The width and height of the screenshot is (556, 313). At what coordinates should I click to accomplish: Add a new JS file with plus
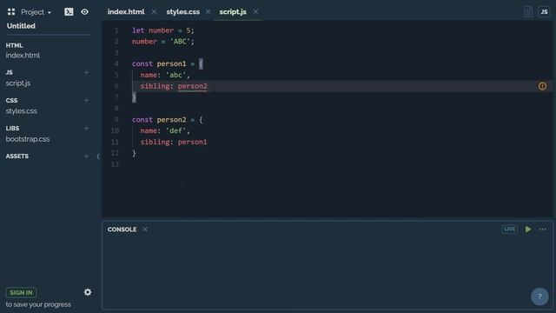point(86,72)
